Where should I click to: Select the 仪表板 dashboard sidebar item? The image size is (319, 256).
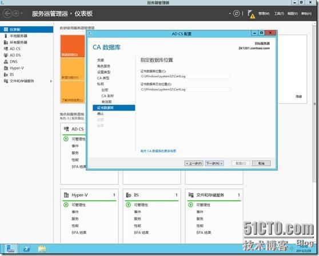point(27,30)
